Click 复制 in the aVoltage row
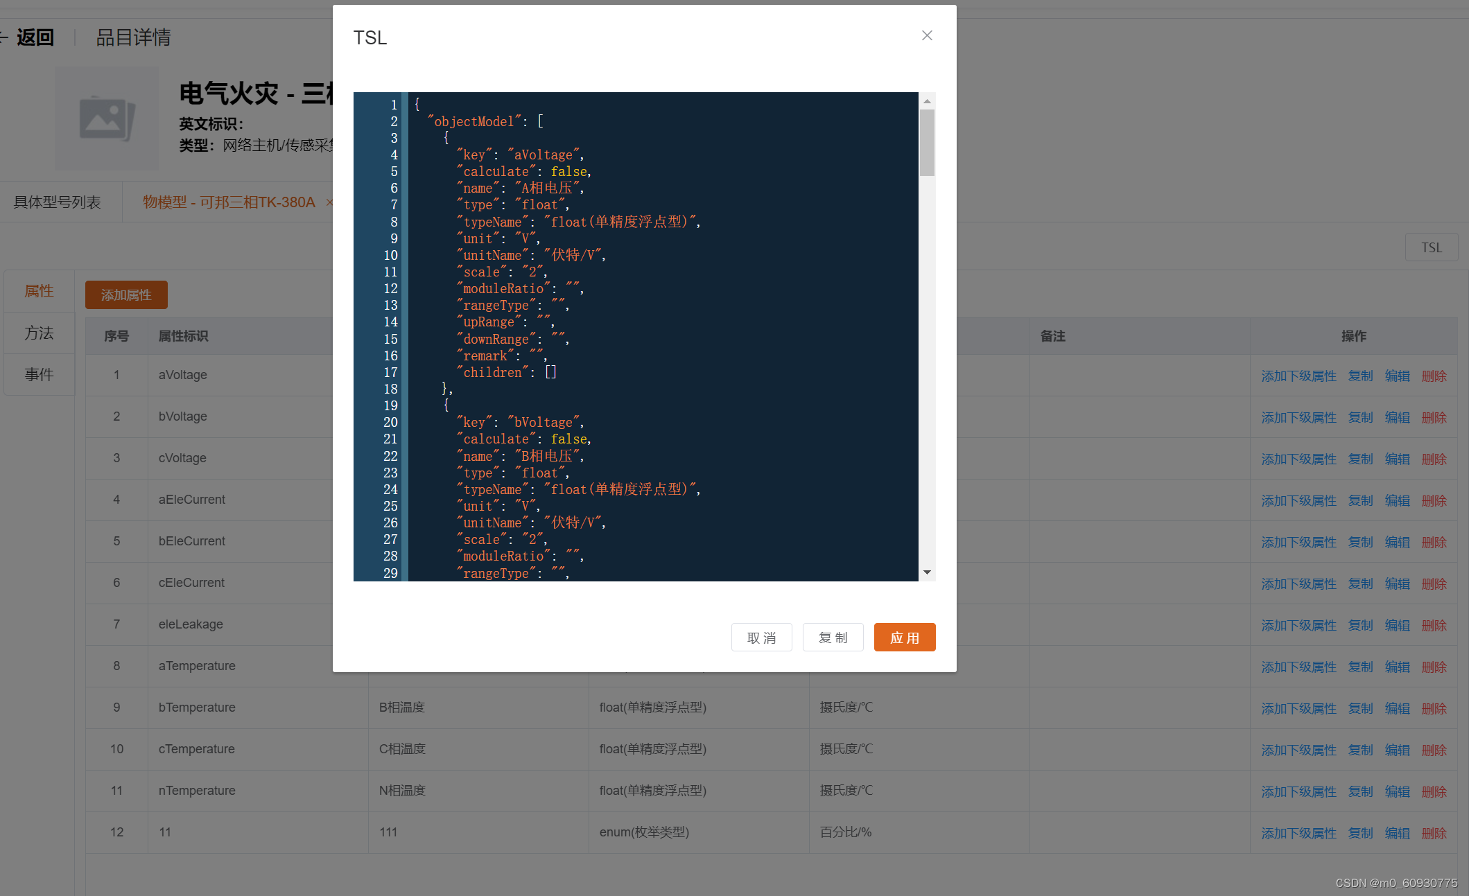The width and height of the screenshot is (1469, 896). coord(1360,376)
